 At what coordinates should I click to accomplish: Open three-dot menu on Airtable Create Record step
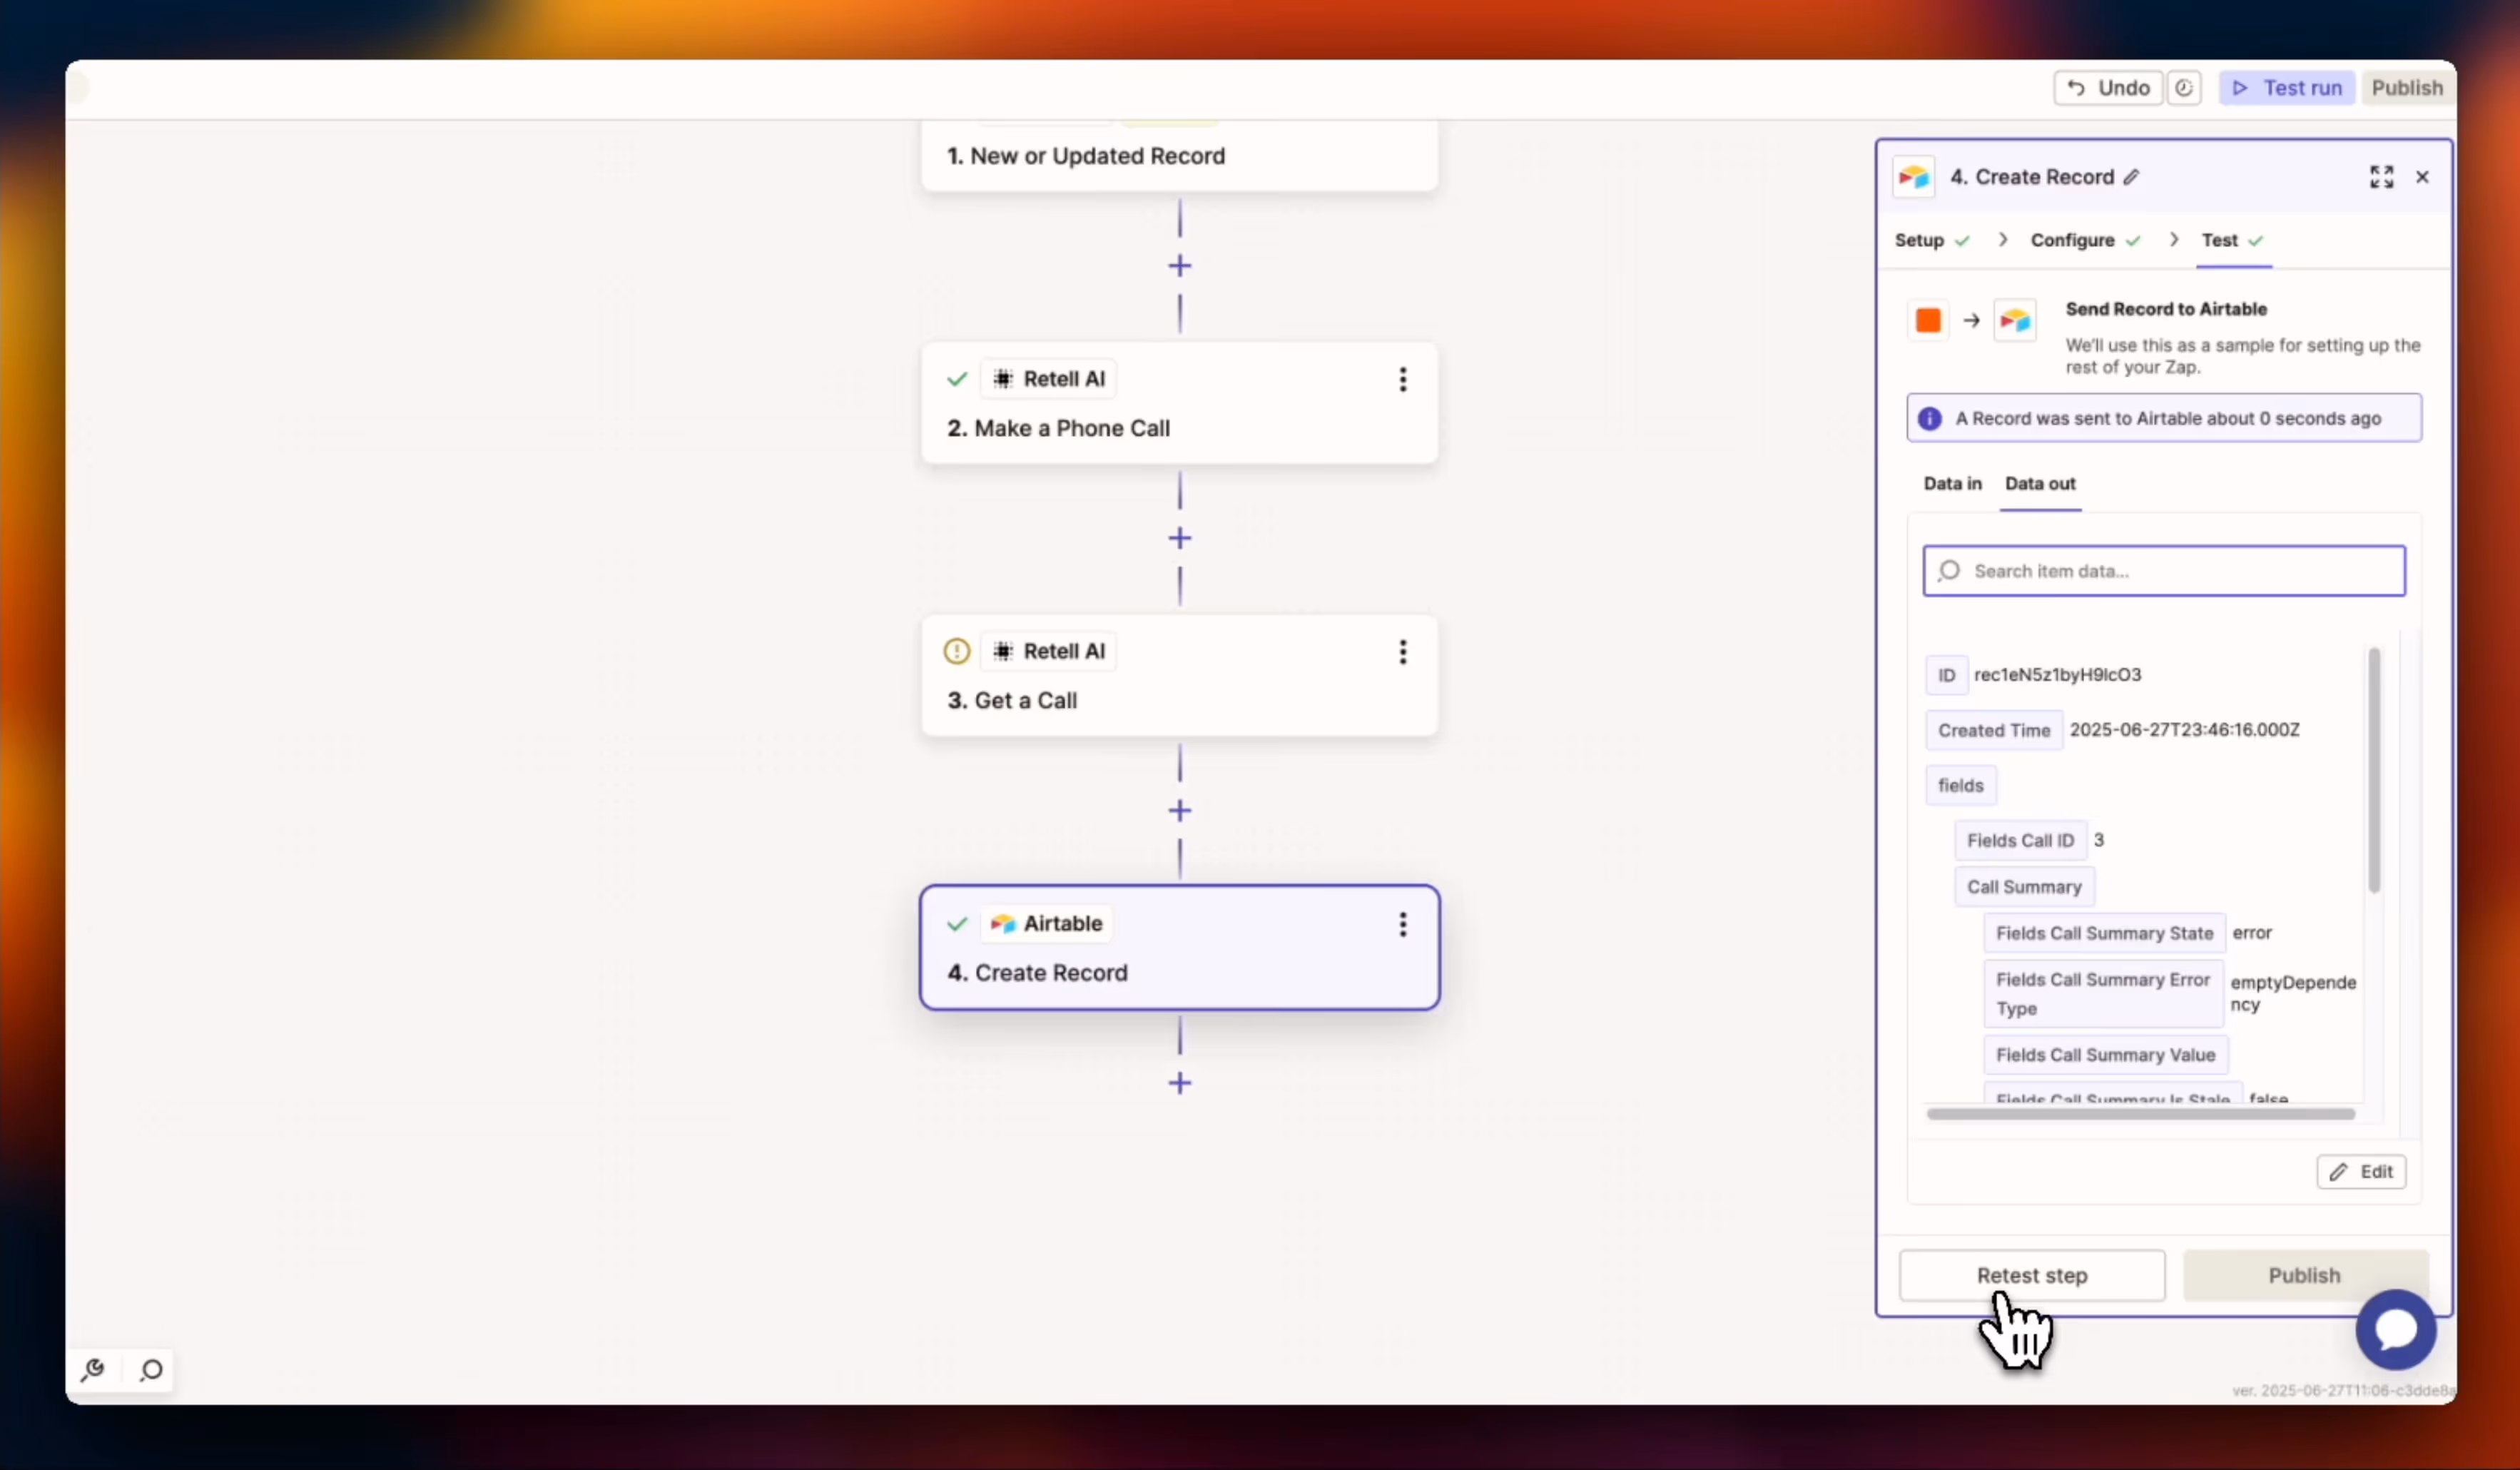1402,924
